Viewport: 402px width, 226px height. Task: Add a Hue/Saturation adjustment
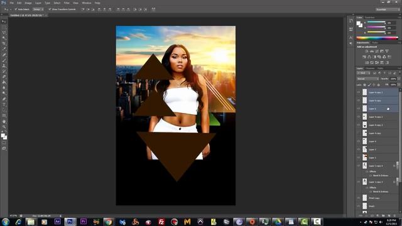click(364, 57)
